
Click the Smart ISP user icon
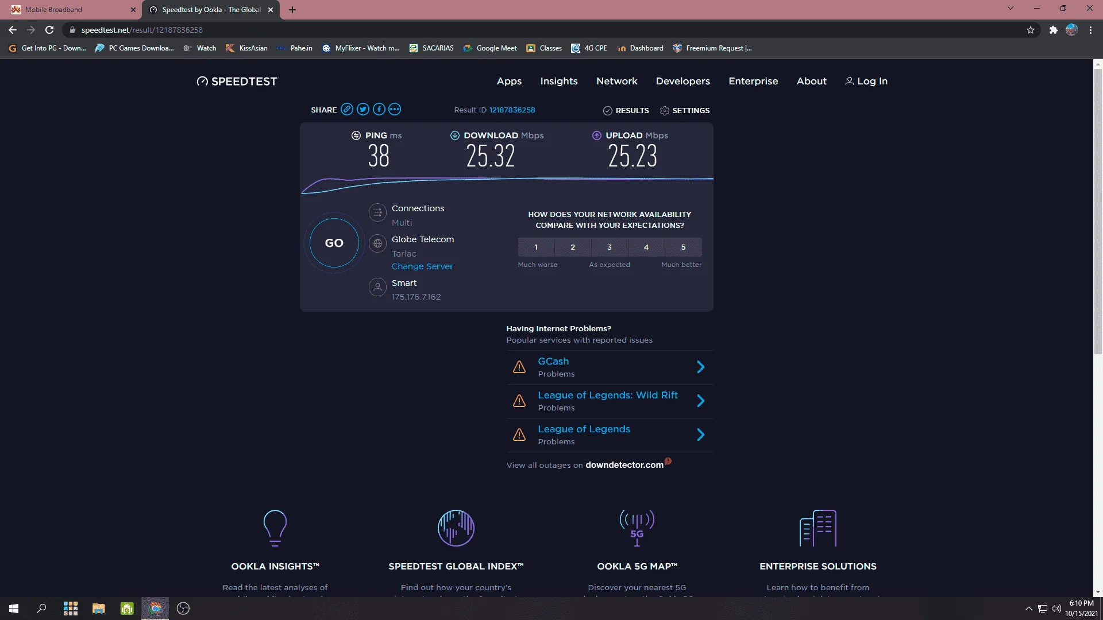pos(377,287)
